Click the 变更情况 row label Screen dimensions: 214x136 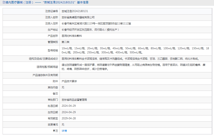click(x=53, y=124)
